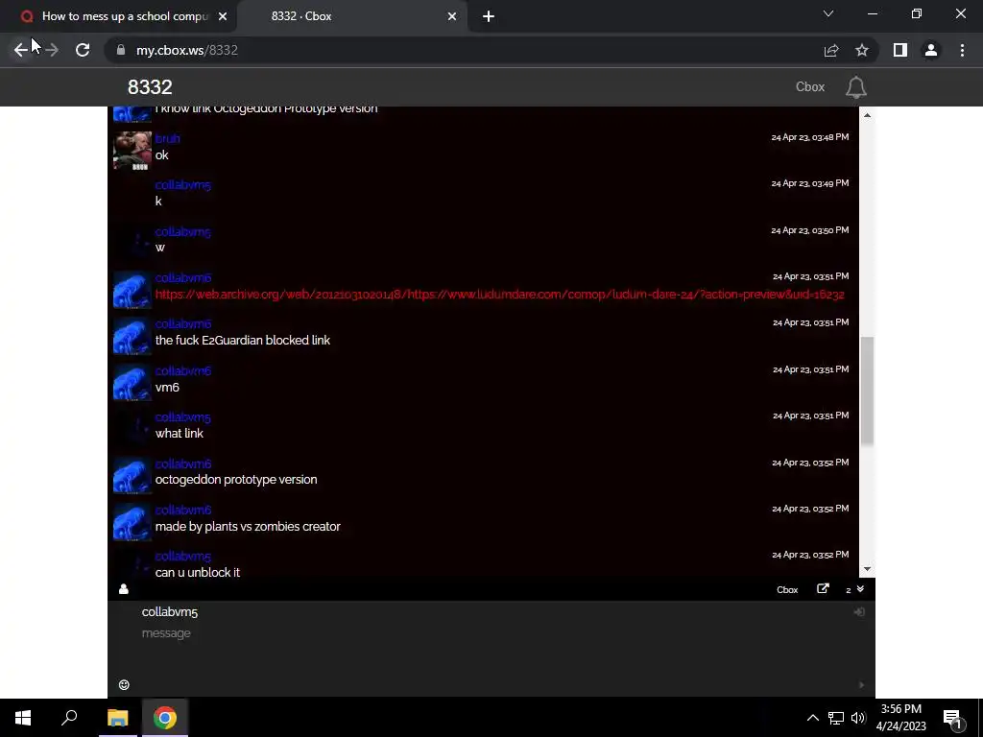
Task: Click the address bar URL my.cbox.ws/8332
Action: pyautogui.click(x=187, y=50)
